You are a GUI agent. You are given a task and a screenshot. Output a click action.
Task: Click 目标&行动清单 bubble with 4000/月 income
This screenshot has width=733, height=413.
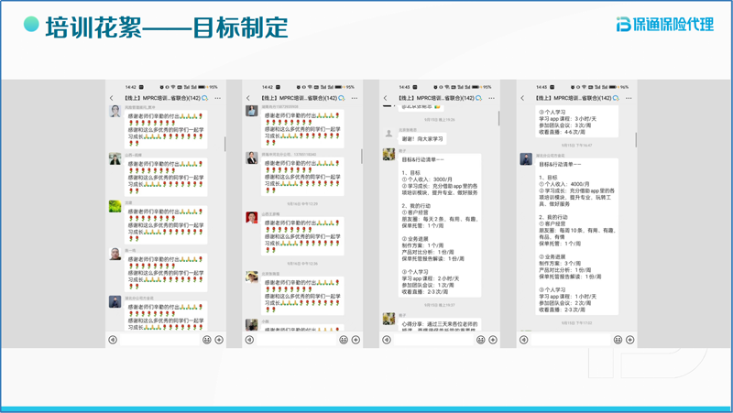(576, 238)
